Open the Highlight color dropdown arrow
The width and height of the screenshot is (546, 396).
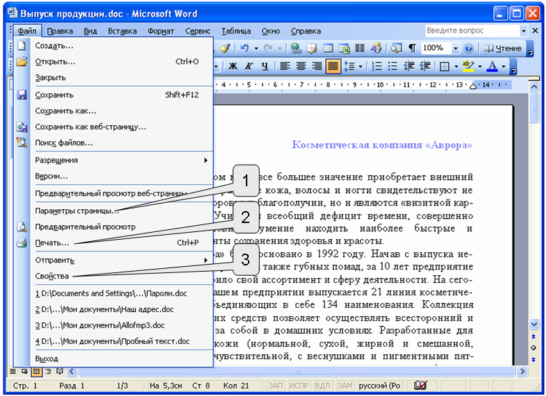(480, 66)
